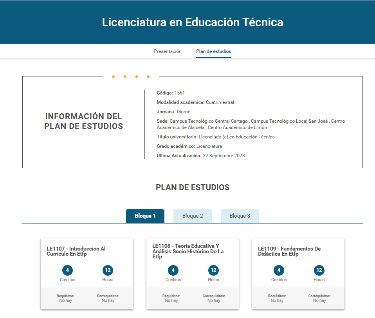This screenshot has width=375, height=318.
Task: Select the Plan de estudios tab
Action: coord(213,51)
